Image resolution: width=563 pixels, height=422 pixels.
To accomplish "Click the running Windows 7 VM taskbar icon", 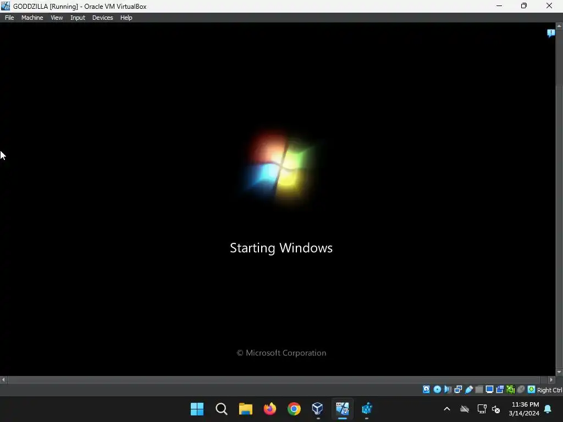I will [342, 409].
